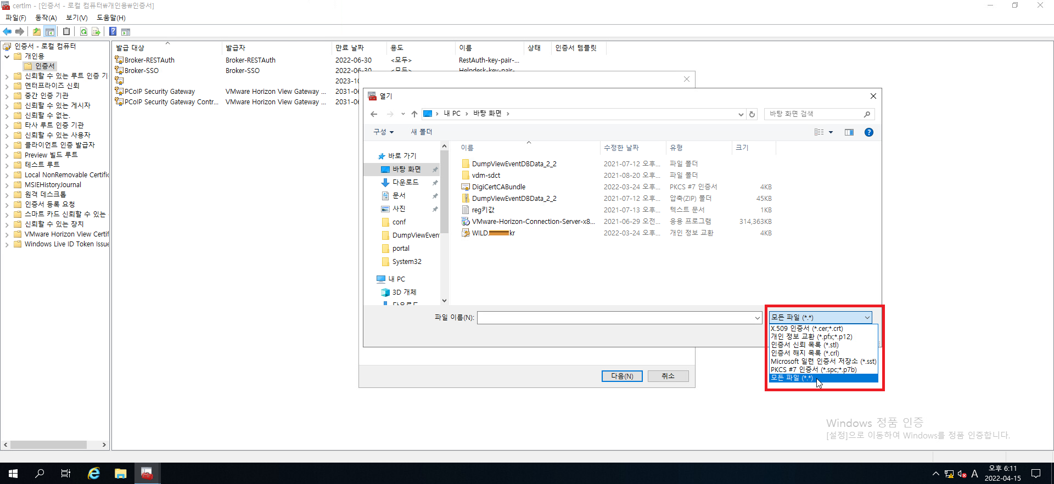Click the Back arrow in the open dialog
Viewport: 1054px width, 484px height.
(374, 114)
